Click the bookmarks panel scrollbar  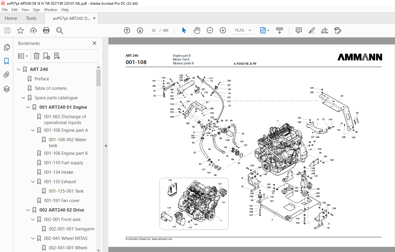[98, 78]
